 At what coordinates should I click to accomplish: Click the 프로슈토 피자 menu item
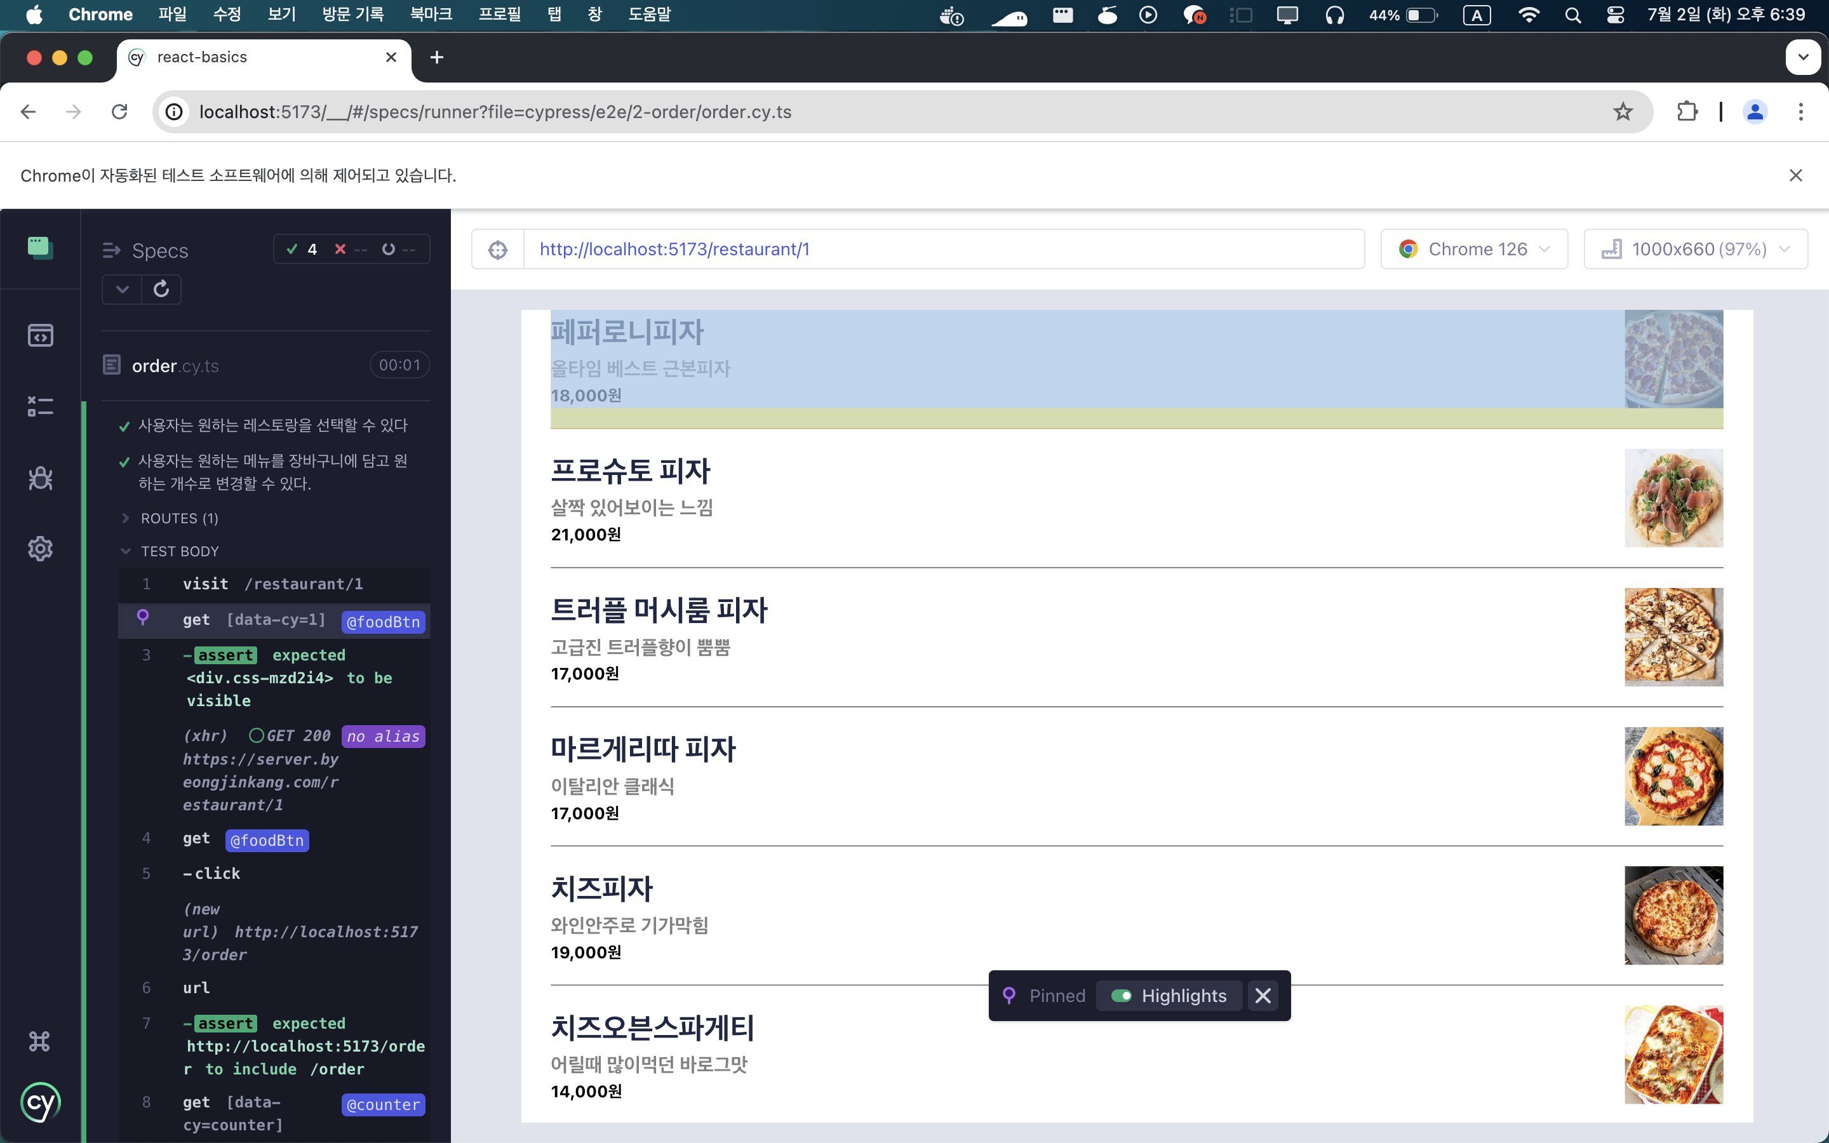tap(631, 471)
